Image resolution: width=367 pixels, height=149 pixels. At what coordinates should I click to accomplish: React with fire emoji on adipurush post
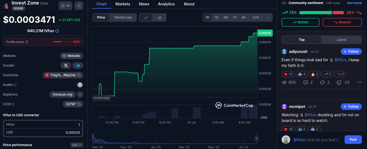coord(315,74)
